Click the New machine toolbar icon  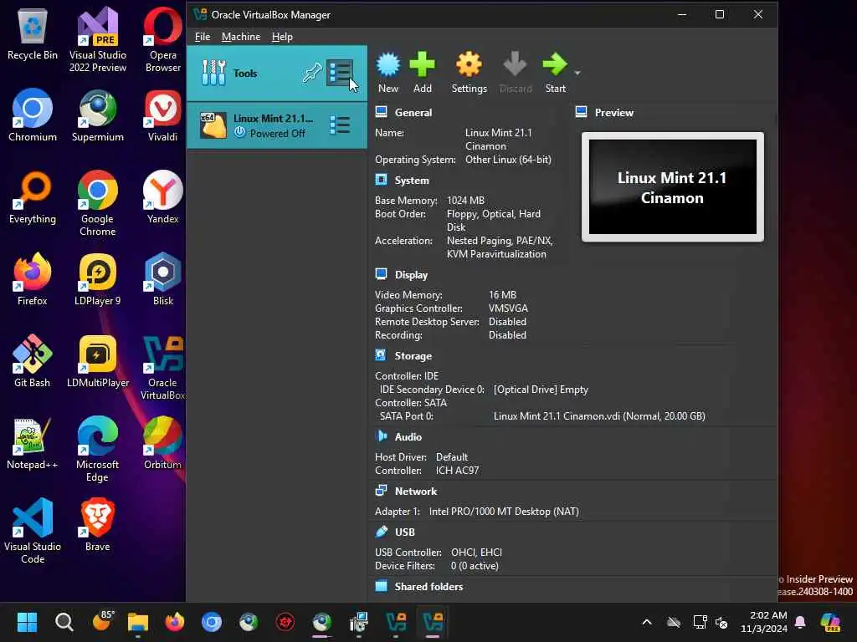[x=388, y=64]
